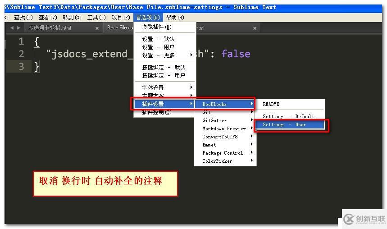
Task: Click the tab scroll right arrow
Action: [18, 28]
